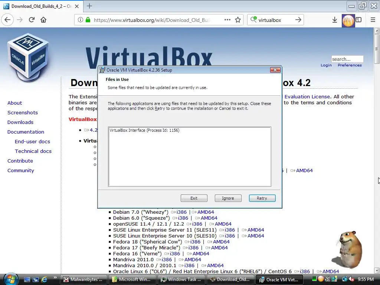This screenshot has width=380, height=285.
Task: Go back with browser back arrow
Action: 7,20
